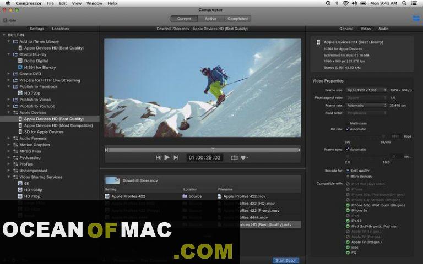
Task: Toggle Mac compatibility indicator
Action: click(x=348, y=248)
